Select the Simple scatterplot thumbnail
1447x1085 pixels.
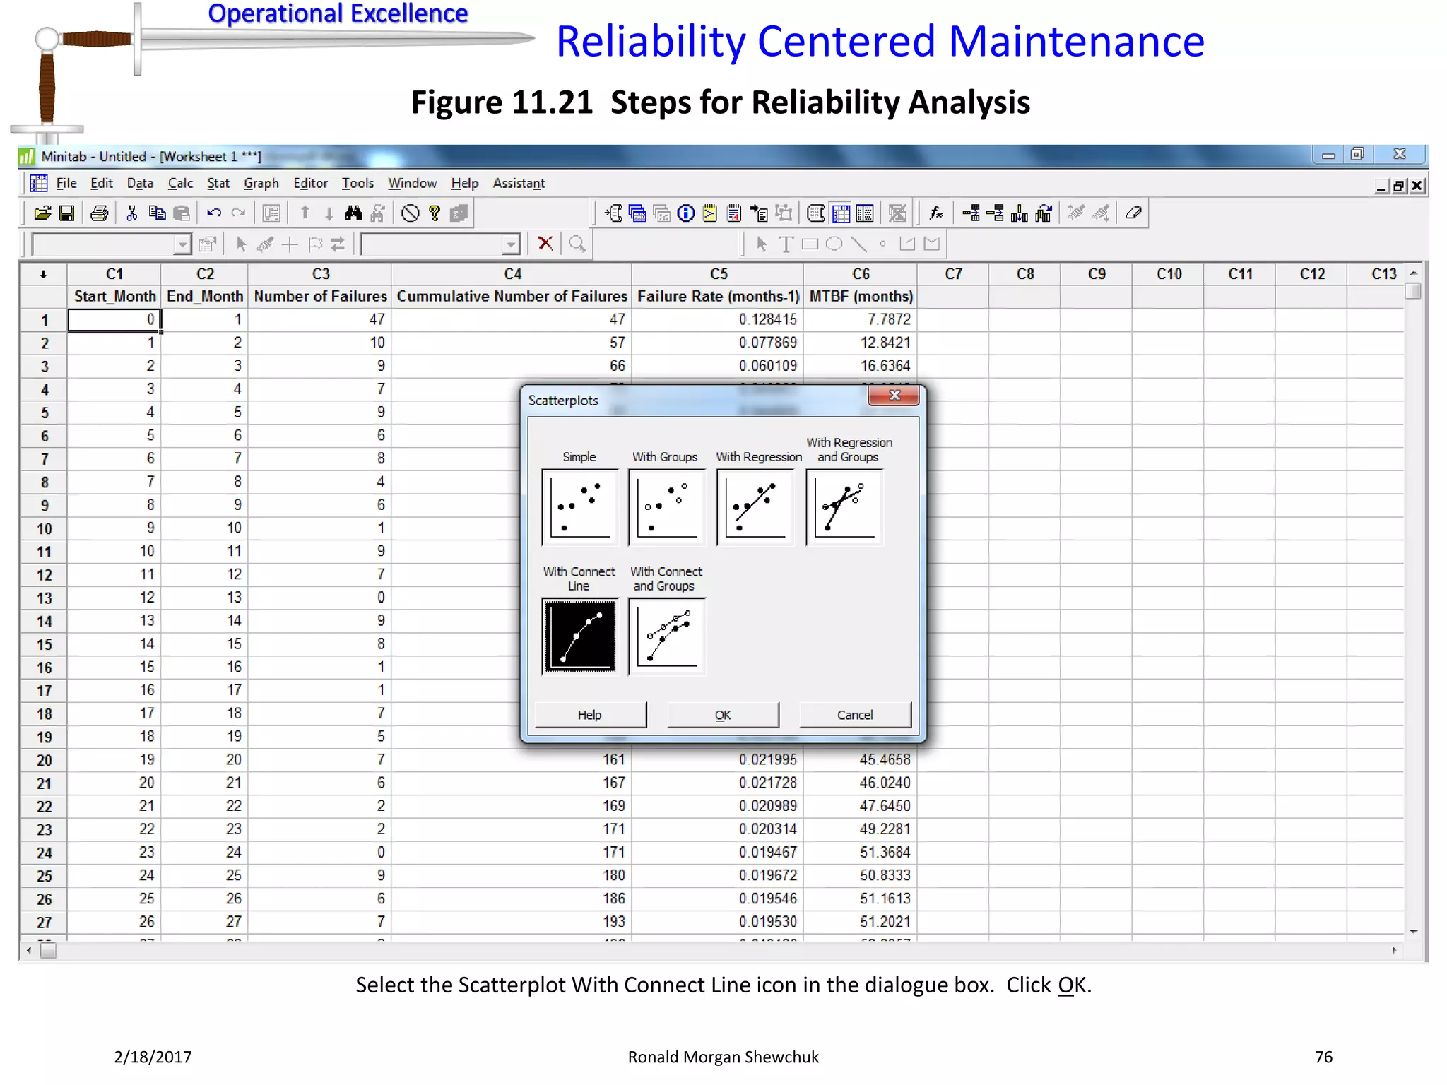[x=580, y=507]
